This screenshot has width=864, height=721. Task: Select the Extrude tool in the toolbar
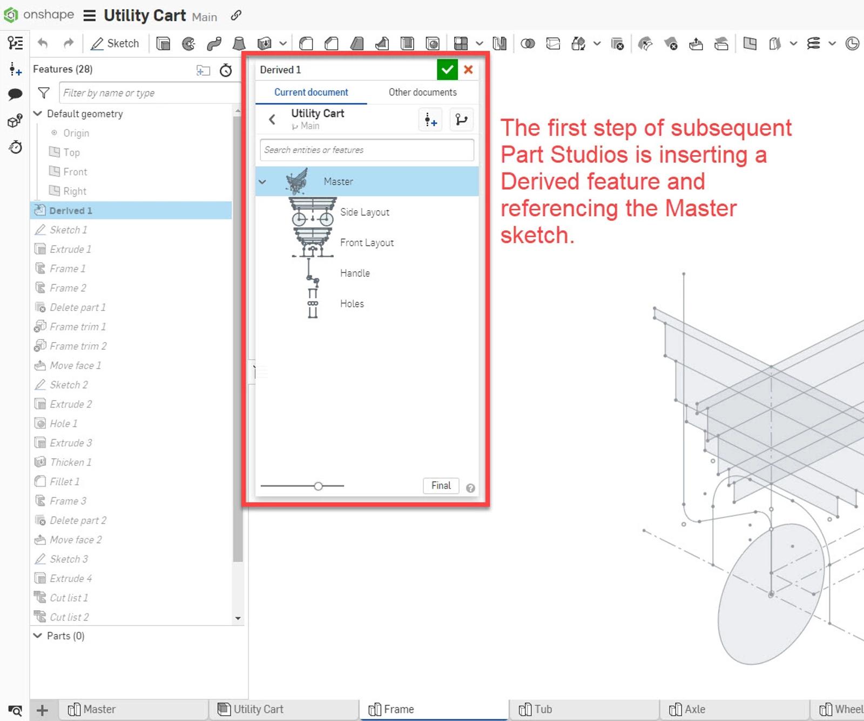pyautogui.click(x=163, y=43)
